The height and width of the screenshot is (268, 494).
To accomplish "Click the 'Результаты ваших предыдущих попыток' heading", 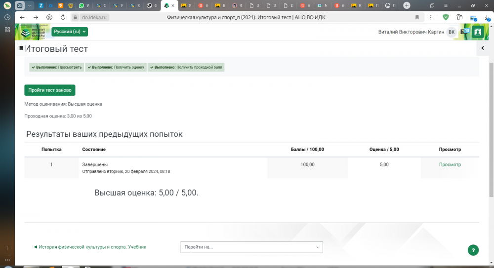I will coord(104,134).
